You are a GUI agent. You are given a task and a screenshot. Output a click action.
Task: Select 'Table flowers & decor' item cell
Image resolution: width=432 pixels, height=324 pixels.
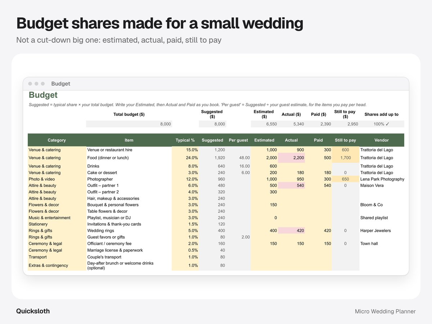tap(129, 211)
